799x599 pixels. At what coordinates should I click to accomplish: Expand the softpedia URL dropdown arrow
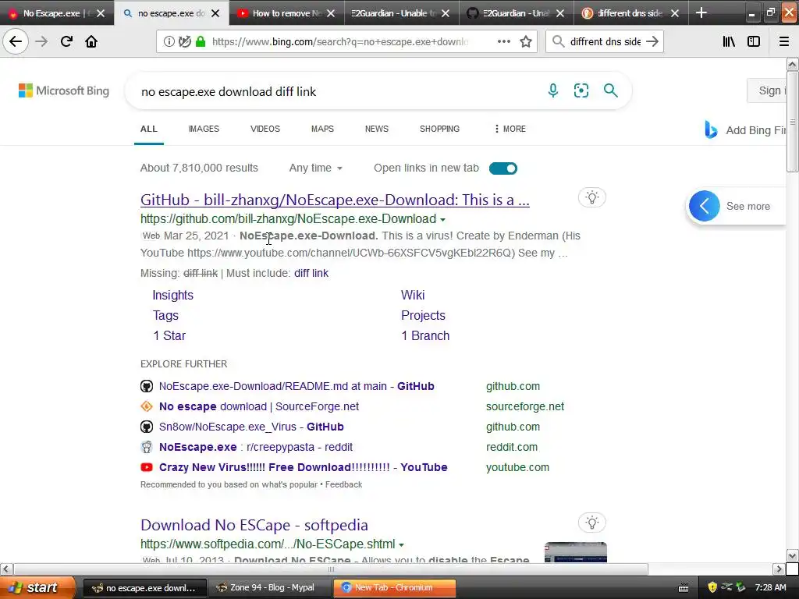pyautogui.click(x=402, y=544)
